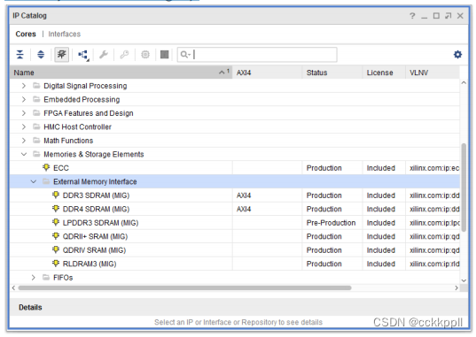Click the vertical scrollbar thumb
This screenshot has width=476, height=337.
pos(464,188)
